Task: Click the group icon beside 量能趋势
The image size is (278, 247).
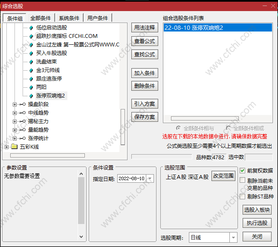Action: 22,130
